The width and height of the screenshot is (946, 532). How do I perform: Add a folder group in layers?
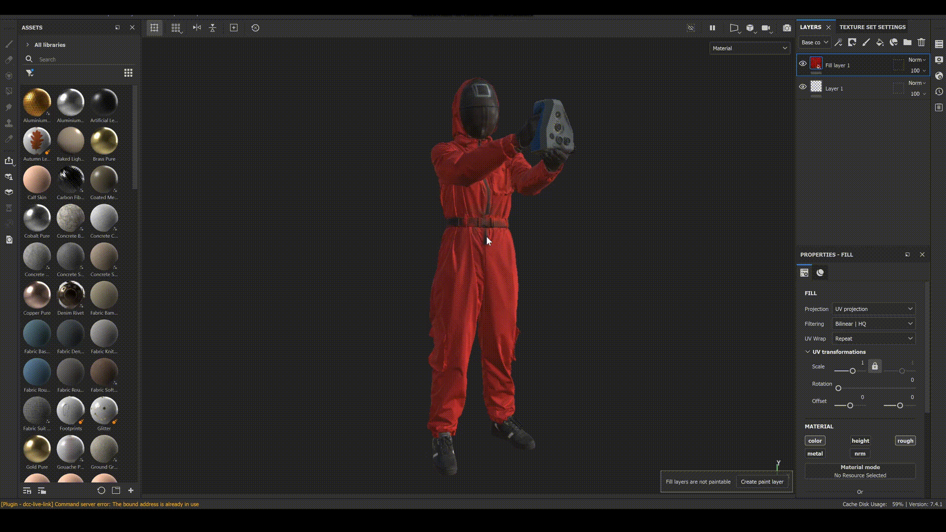[907, 42]
